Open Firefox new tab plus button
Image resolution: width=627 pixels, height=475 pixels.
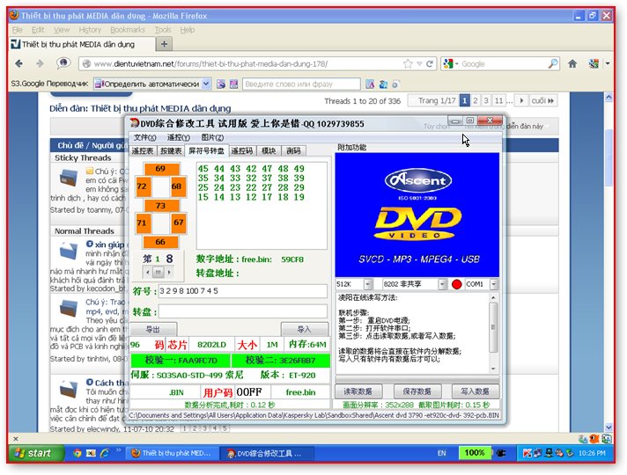click(x=164, y=44)
